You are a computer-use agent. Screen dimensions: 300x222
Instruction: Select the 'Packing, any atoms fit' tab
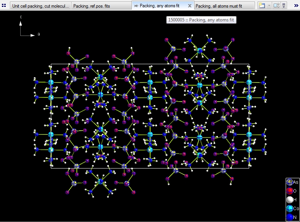159,6
